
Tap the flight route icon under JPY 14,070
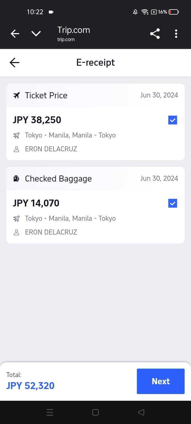16,219
